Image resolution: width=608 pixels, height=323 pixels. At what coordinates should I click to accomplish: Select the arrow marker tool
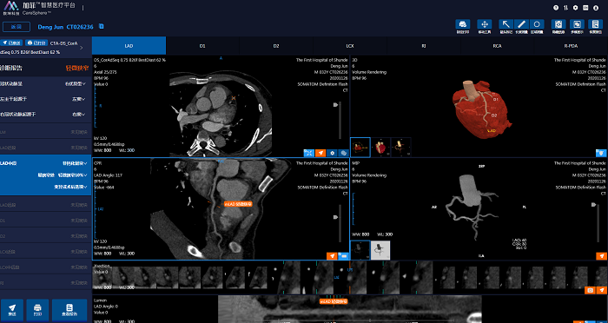point(506,24)
